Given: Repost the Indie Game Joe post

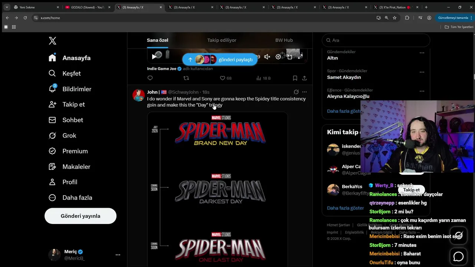Looking at the screenshot, I should click(x=186, y=78).
